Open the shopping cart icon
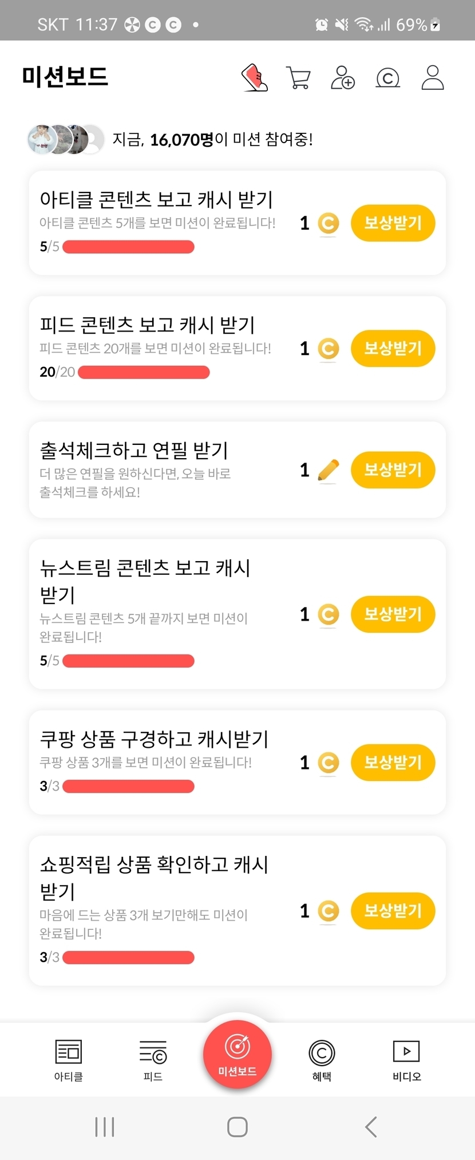The height and width of the screenshot is (1160, 475). (298, 78)
